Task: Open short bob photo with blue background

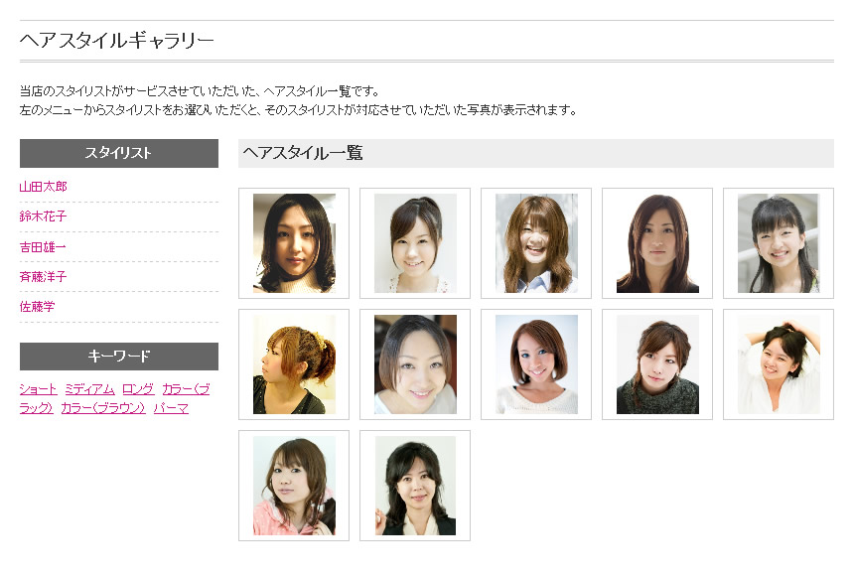Action: 536,364
